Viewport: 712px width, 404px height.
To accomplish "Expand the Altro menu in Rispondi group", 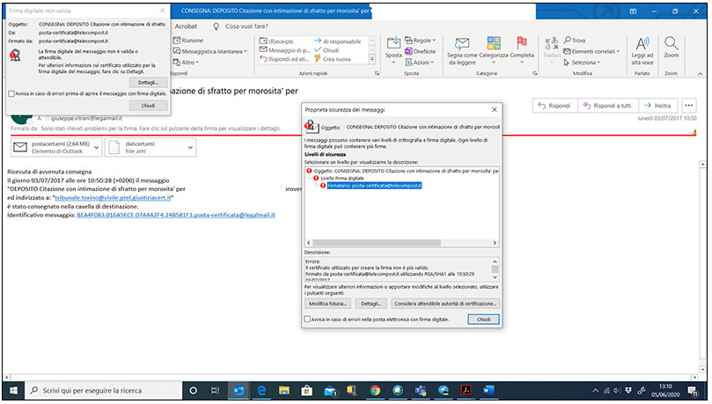I will pyautogui.click(x=187, y=62).
